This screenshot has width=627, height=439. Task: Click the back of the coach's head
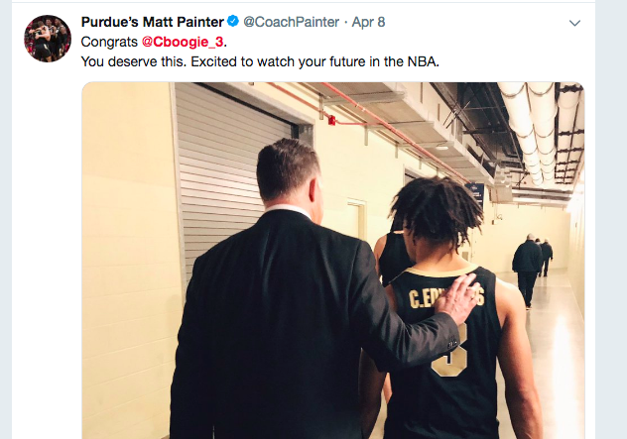(287, 171)
